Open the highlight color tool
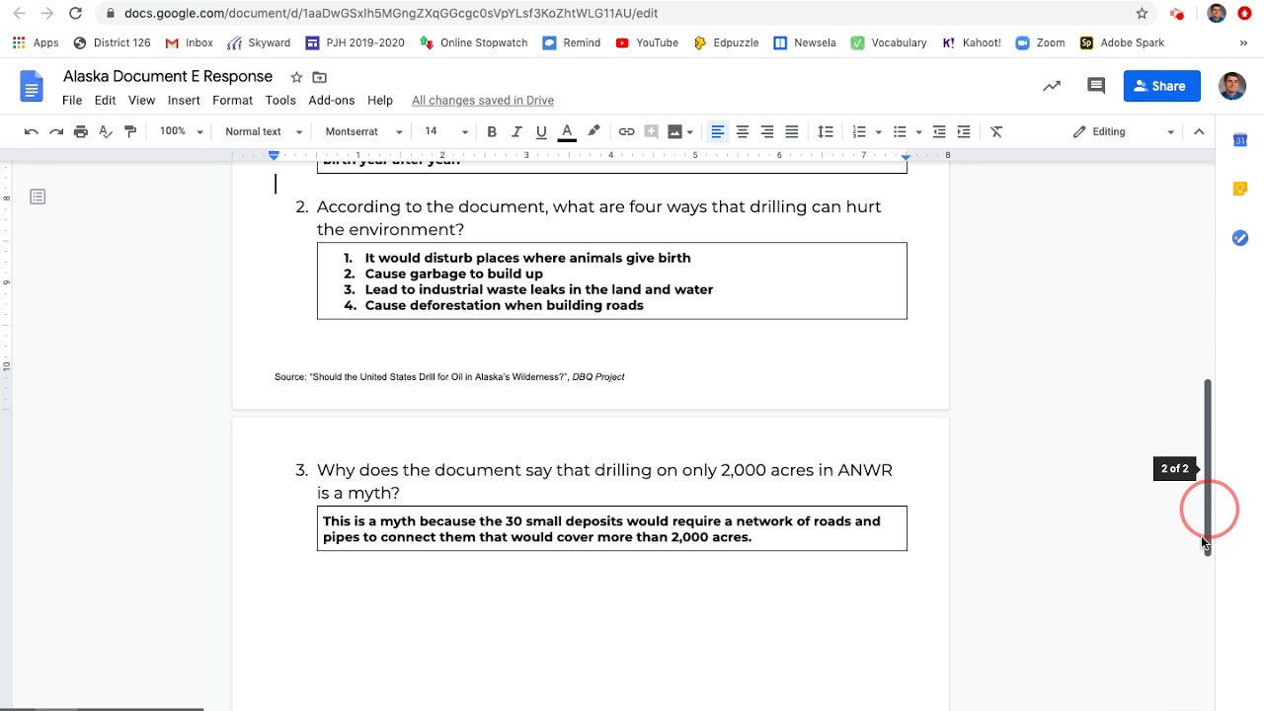Image resolution: width=1264 pixels, height=711 pixels. [593, 131]
